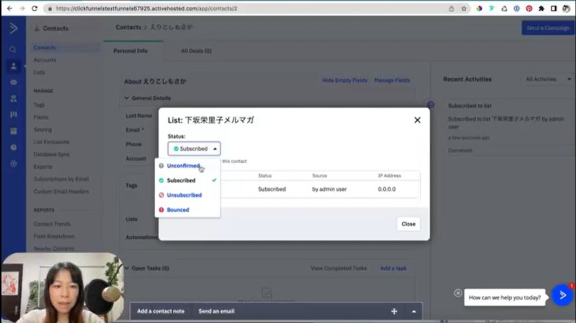This screenshot has height=323, width=576.
Task: Open the ActiveCampaign help chat bubble
Action: (561, 295)
